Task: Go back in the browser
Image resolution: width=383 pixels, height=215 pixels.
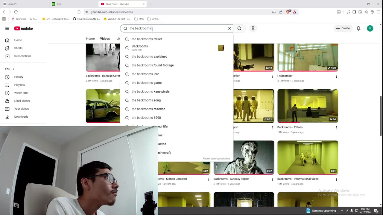Action: coord(4,12)
